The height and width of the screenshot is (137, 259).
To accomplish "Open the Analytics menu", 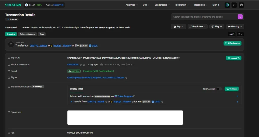I will tap(132, 5).
